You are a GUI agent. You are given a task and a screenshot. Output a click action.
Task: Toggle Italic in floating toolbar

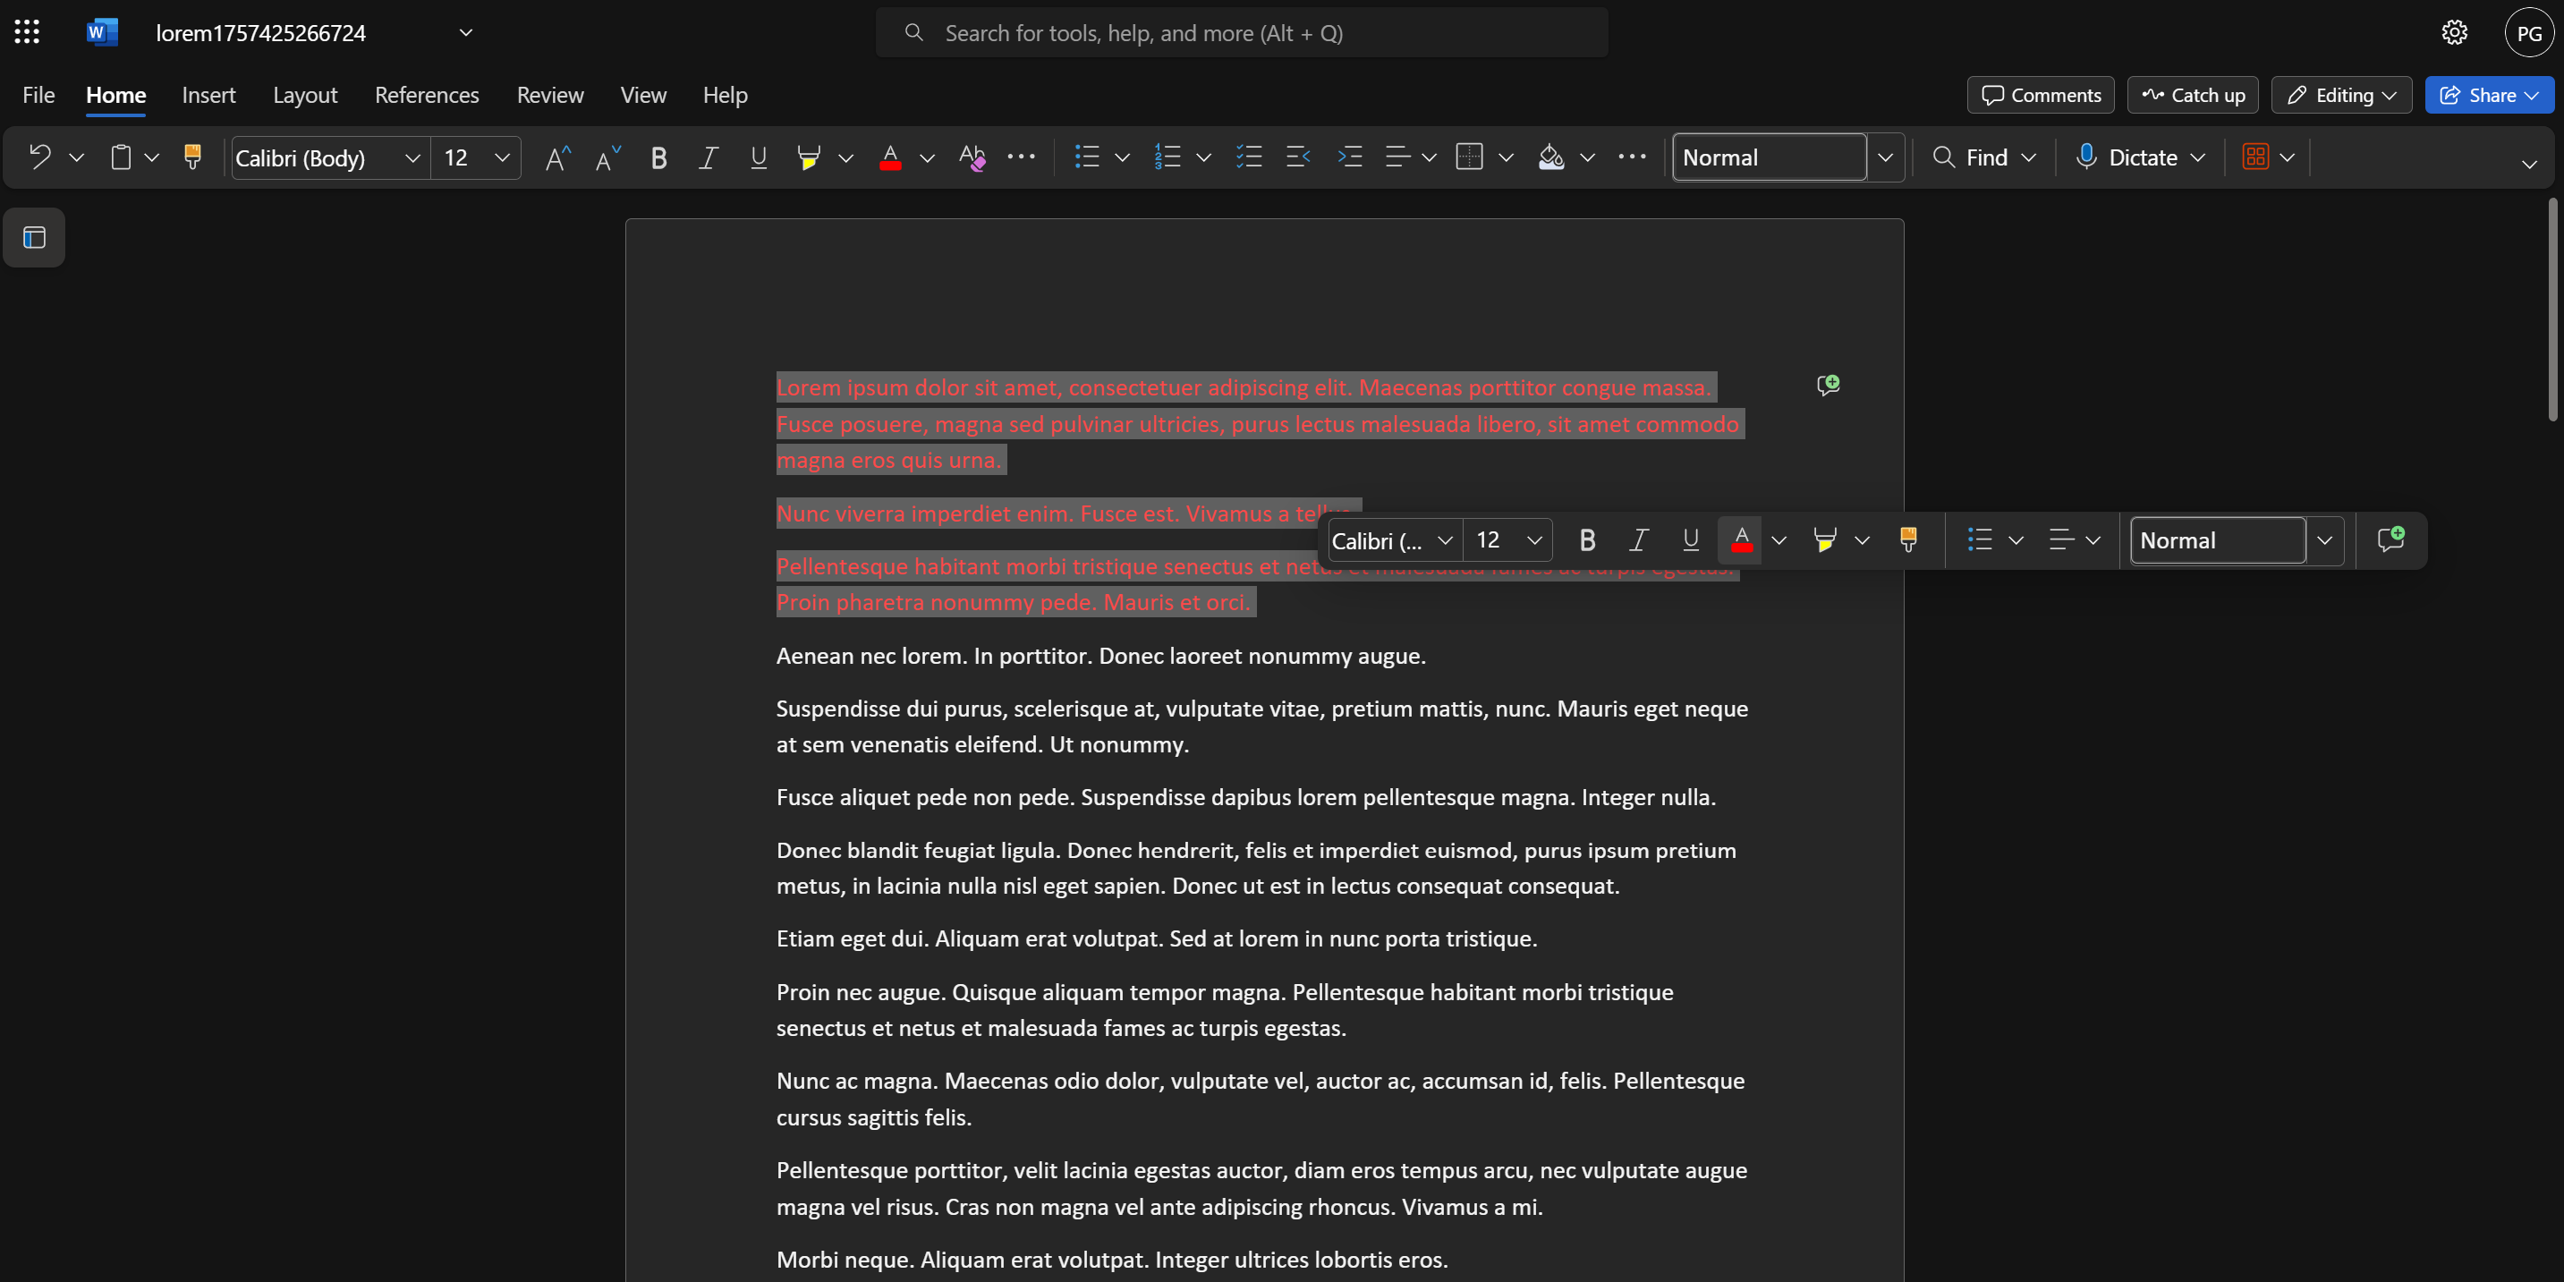[x=1637, y=539]
